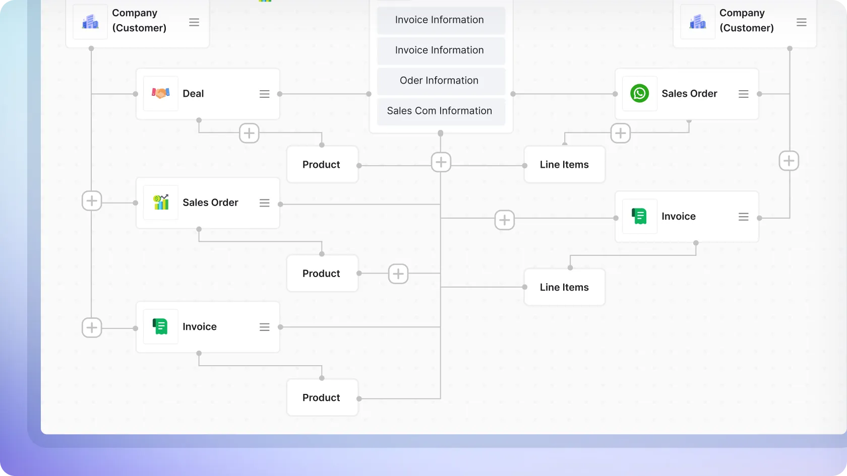Click the green invoice icon left of the WhatsApp Sales Order menu's Invoice node
The image size is (847, 476).
click(x=639, y=217)
